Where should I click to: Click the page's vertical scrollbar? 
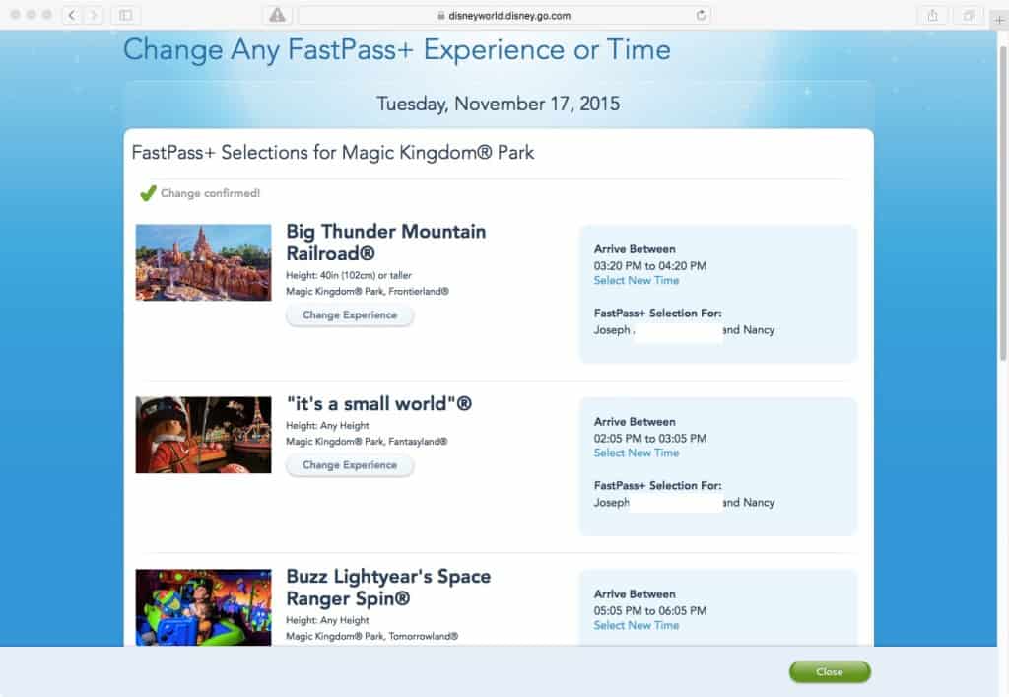(1002, 203)
